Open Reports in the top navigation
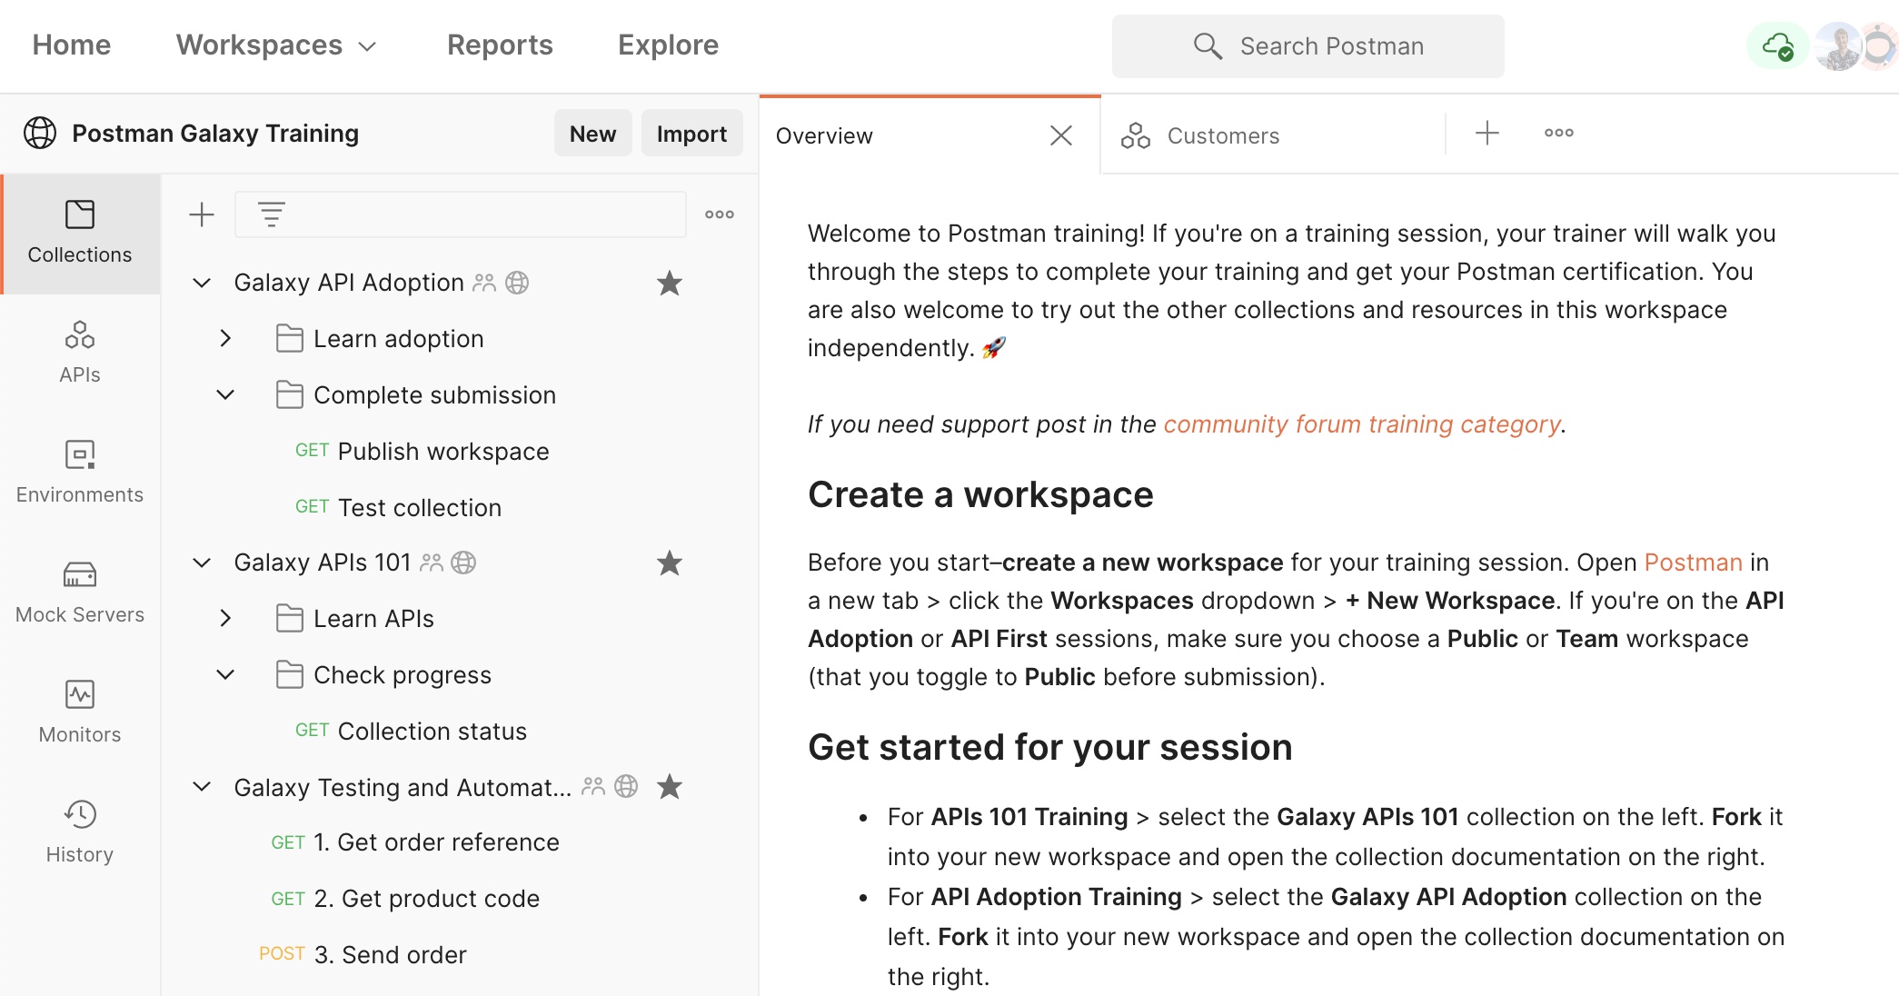Screen dimensions: 1899x996 click(500, 45)
